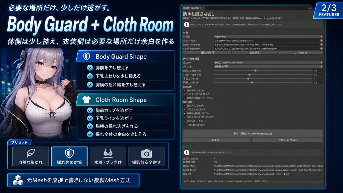Open object picker for Body Renderer field
Screen dimensions: 343x193
tap(321, 45)
